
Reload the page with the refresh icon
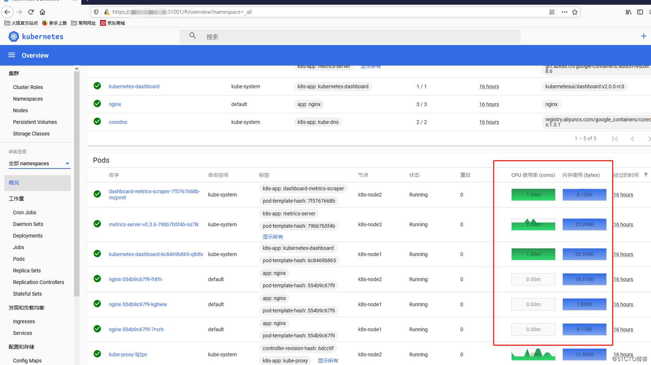pos(31,12)
